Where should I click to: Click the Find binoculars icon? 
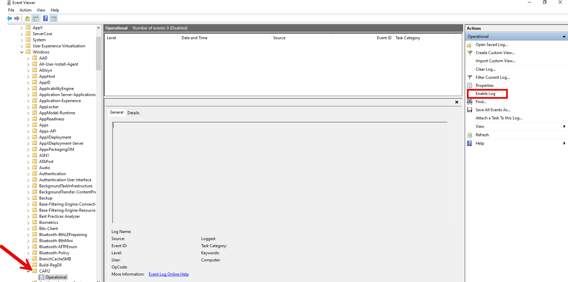(470, 102)
